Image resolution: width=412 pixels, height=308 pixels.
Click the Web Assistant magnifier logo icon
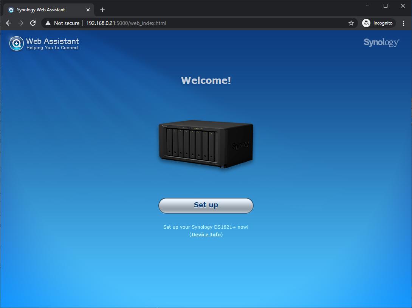[x=17, y=43]
